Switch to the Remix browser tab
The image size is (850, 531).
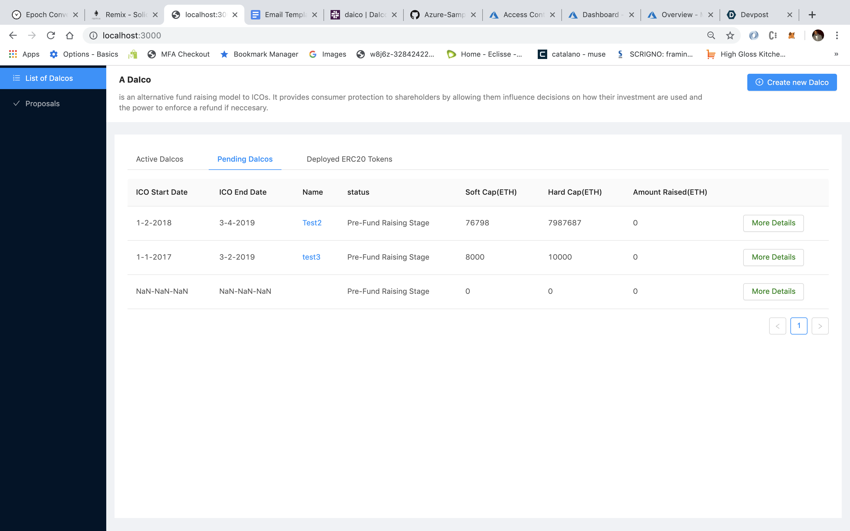[x=125, y=15]
